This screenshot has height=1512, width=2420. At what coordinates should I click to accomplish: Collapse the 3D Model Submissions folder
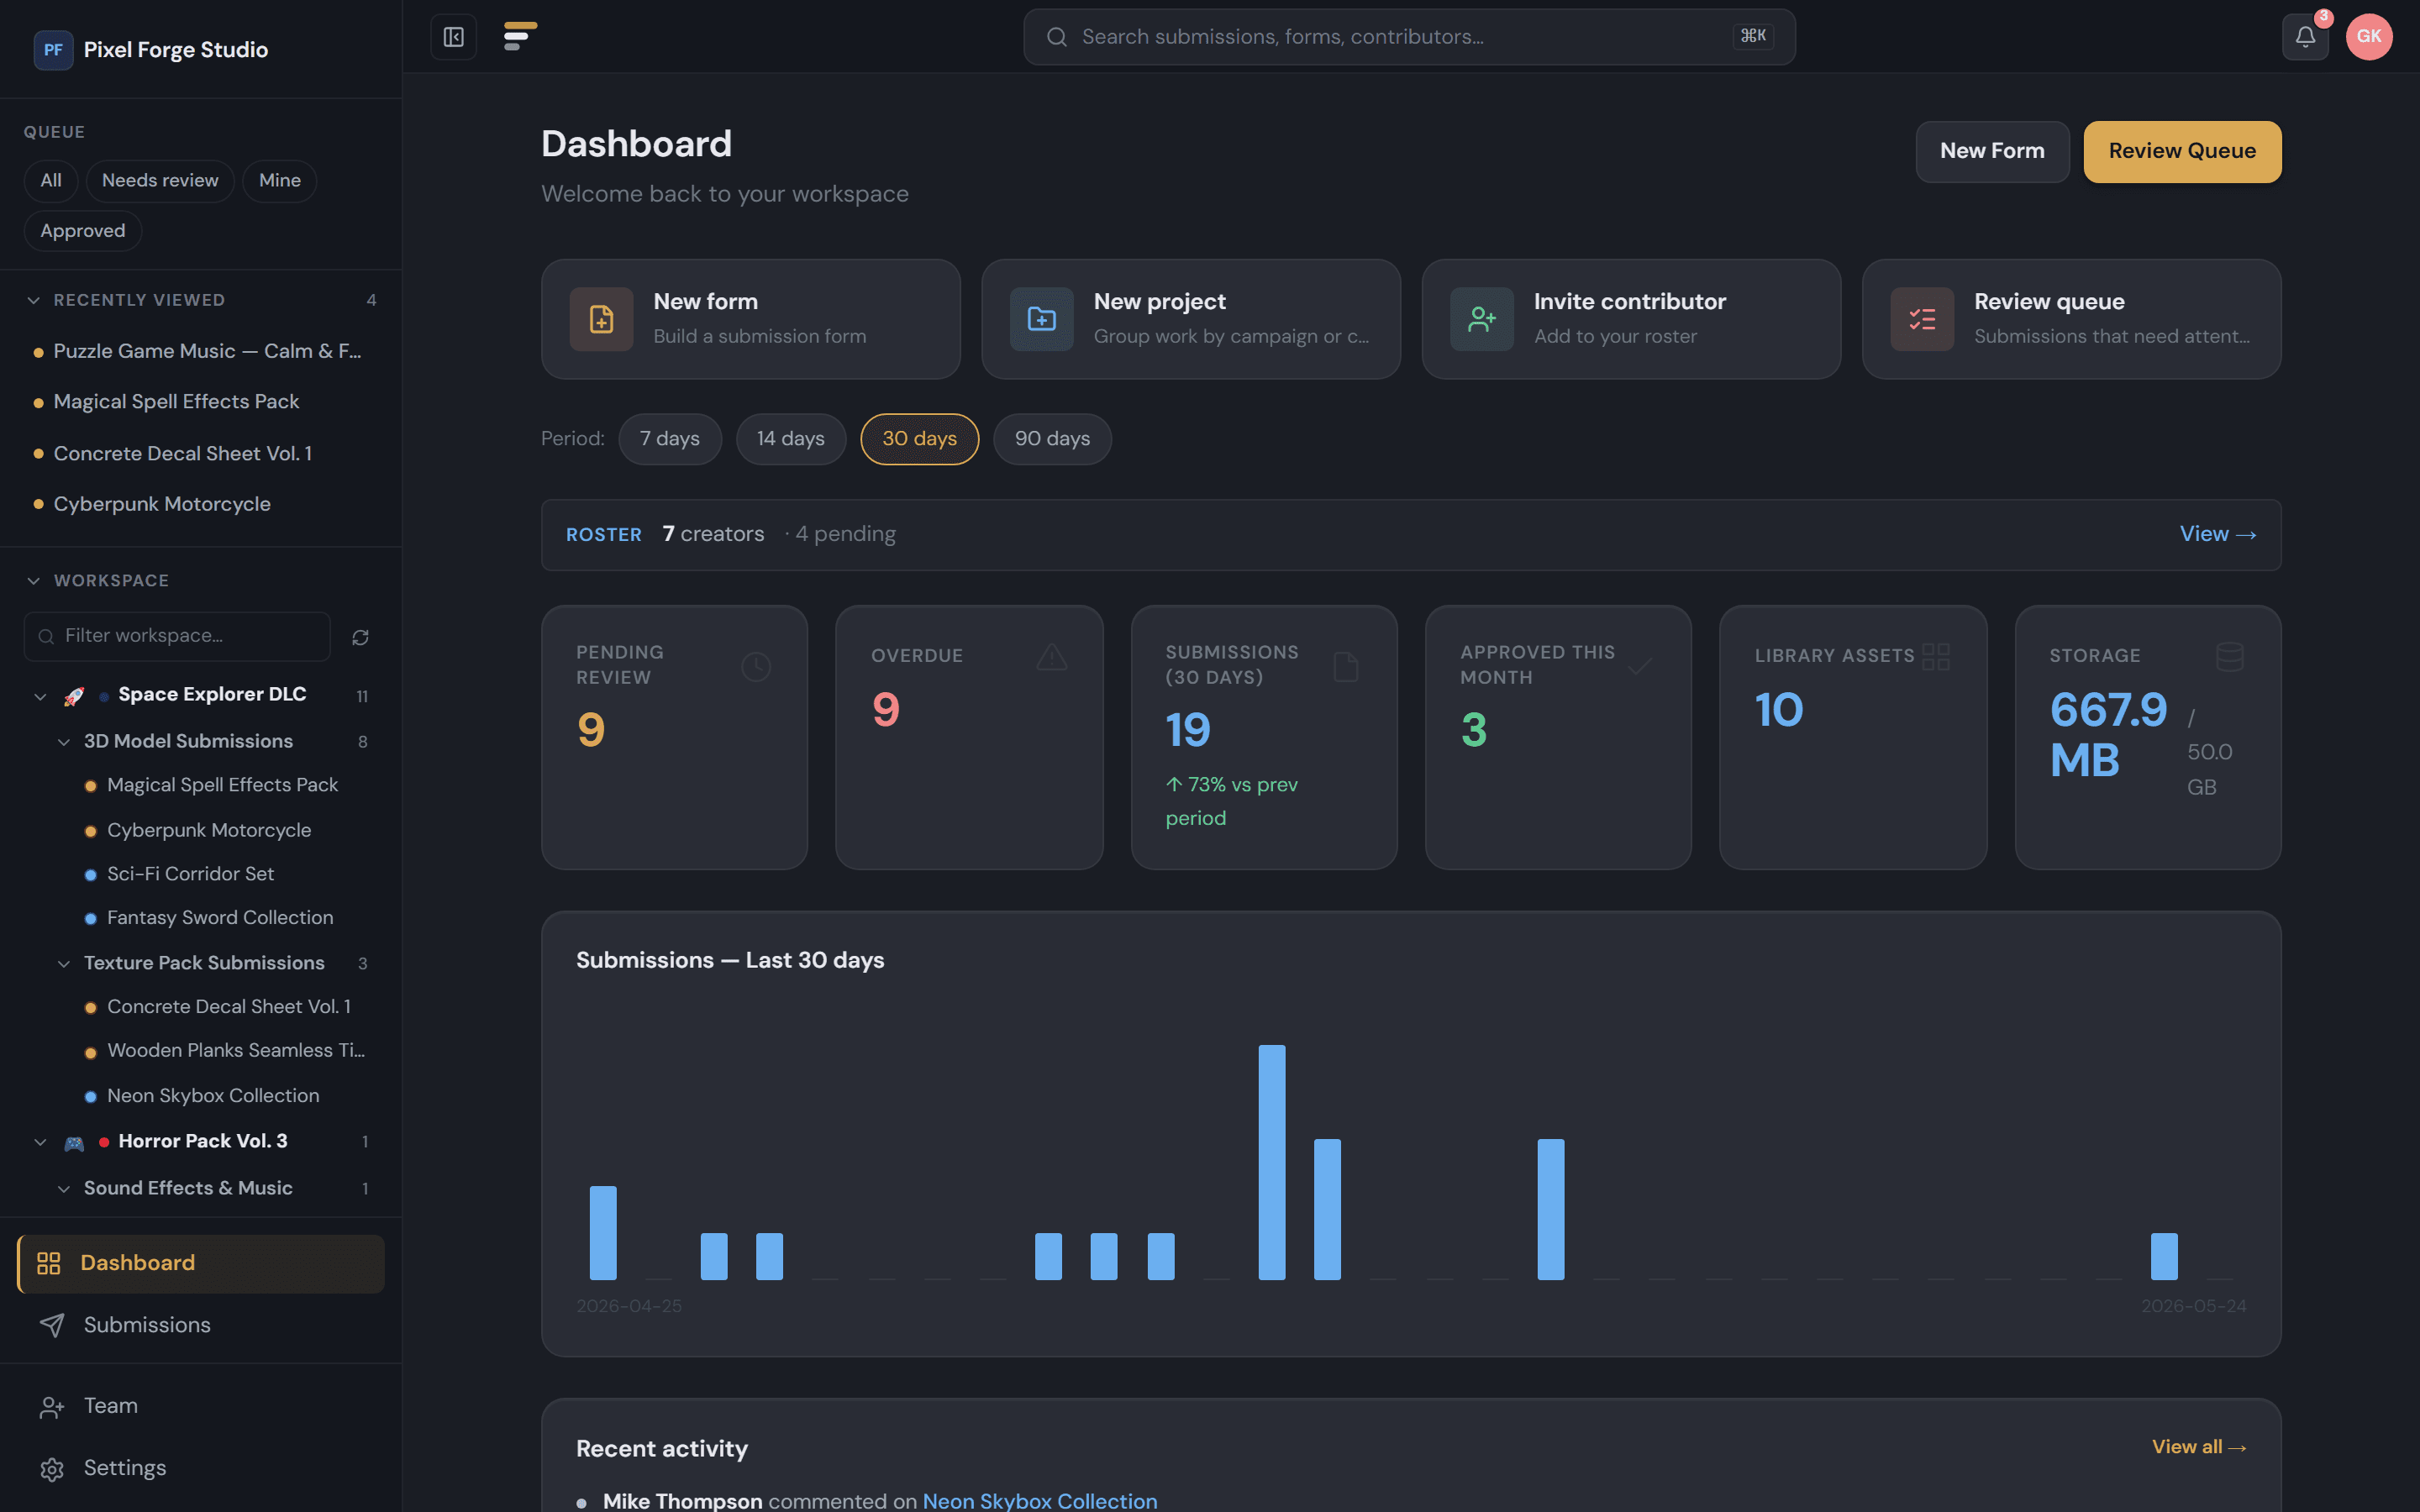pos(64,742)
